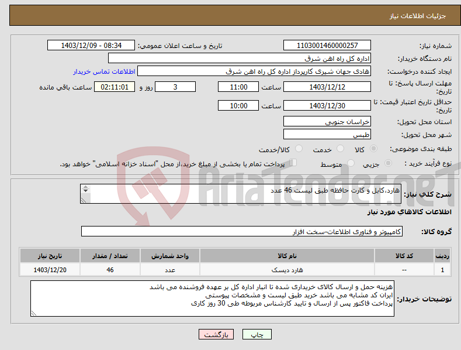Click the need date cell 1403/12/20
This screenshot has height=350, width=461.
coord(50,270)
